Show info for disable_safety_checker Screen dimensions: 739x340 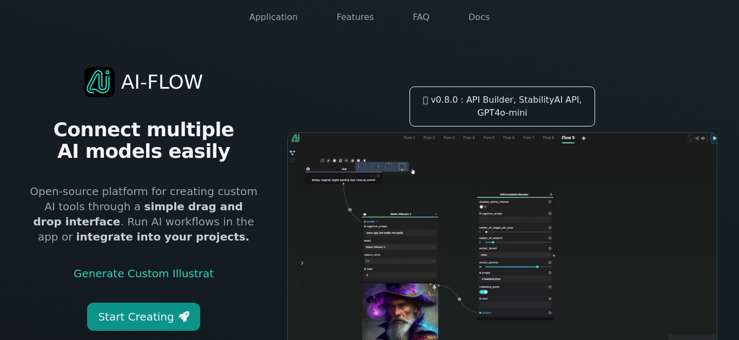click(x=550, y=202)
